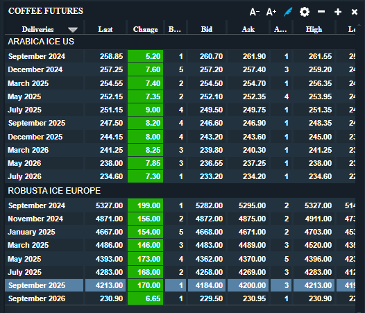The height and width of the screenshot is (313, 365).
Task: Sort by the High column header
Action: point(314,29)
